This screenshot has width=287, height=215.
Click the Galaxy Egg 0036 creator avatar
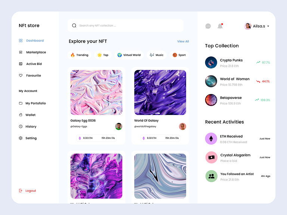[x=118, y=126]
